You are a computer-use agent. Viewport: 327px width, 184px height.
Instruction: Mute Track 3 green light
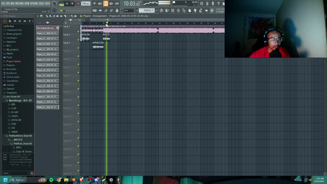pyautogui.click(x=78, y=48)
